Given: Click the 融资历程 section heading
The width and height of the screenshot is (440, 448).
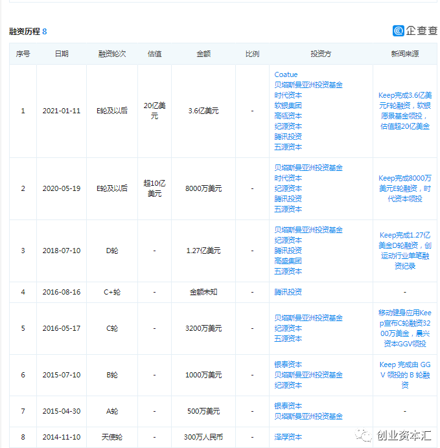Looking at the screenshot, I should [25, 32].
